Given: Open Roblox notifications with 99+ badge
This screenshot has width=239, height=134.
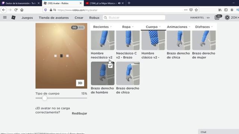Looking at the screenshot, I should coord(217,17).
